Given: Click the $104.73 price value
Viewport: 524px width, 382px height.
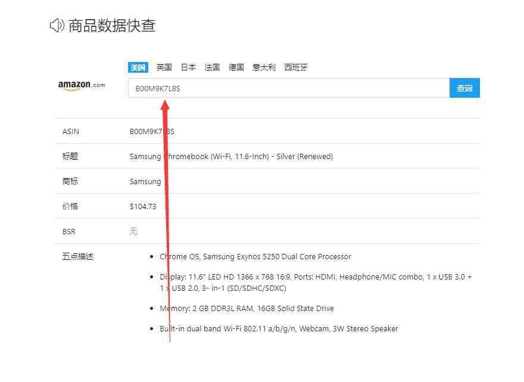Looking at the screenshot, I should point(143,206).
